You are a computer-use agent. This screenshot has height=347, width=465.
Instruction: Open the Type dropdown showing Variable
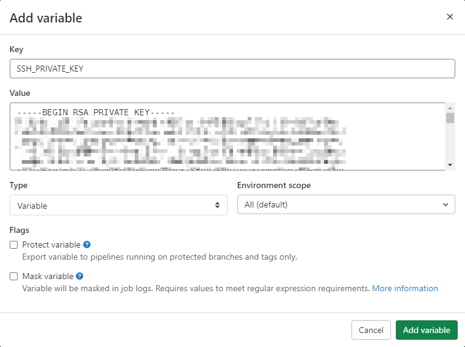pos(118,205)
